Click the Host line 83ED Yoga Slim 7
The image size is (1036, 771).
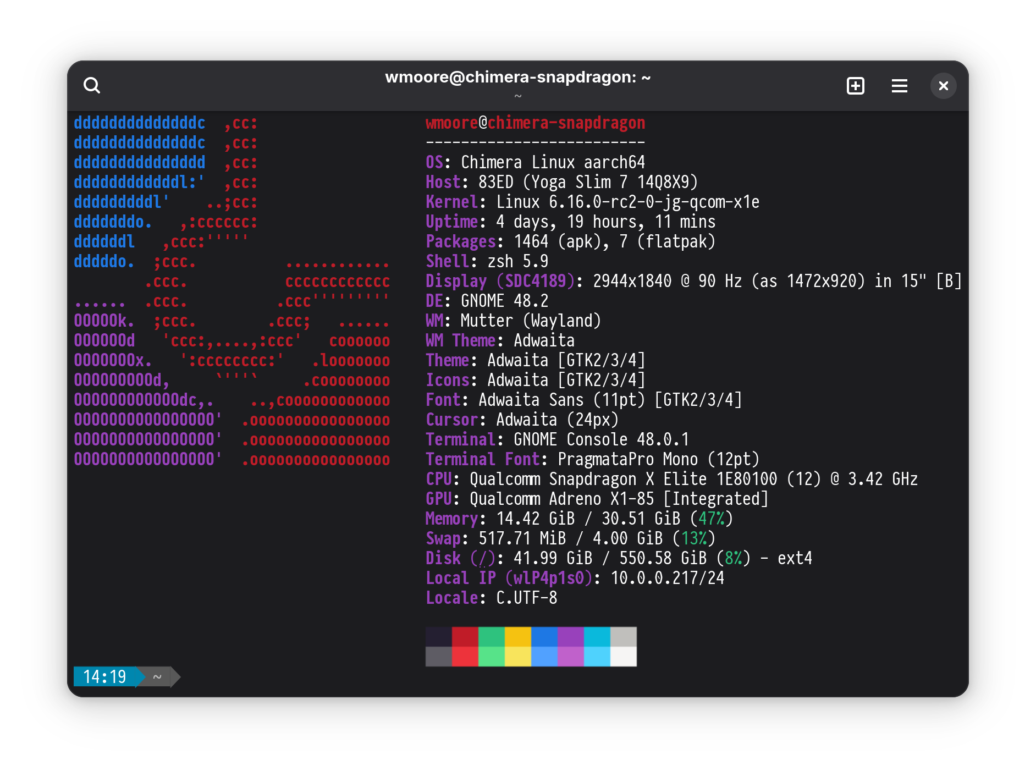561,182
